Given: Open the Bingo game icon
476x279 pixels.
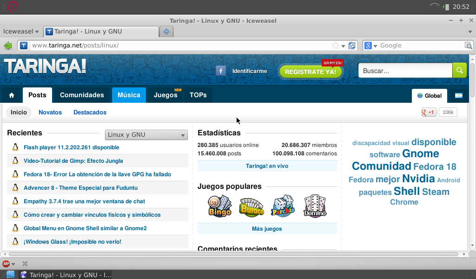Looking at the screenshot, I should (220, 206).
